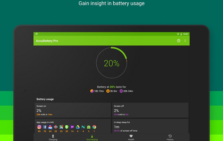Image resolution: width=223 pixels, height=141 pixels.
Task: Open the help question mark icon
Action: click(179, 41)
